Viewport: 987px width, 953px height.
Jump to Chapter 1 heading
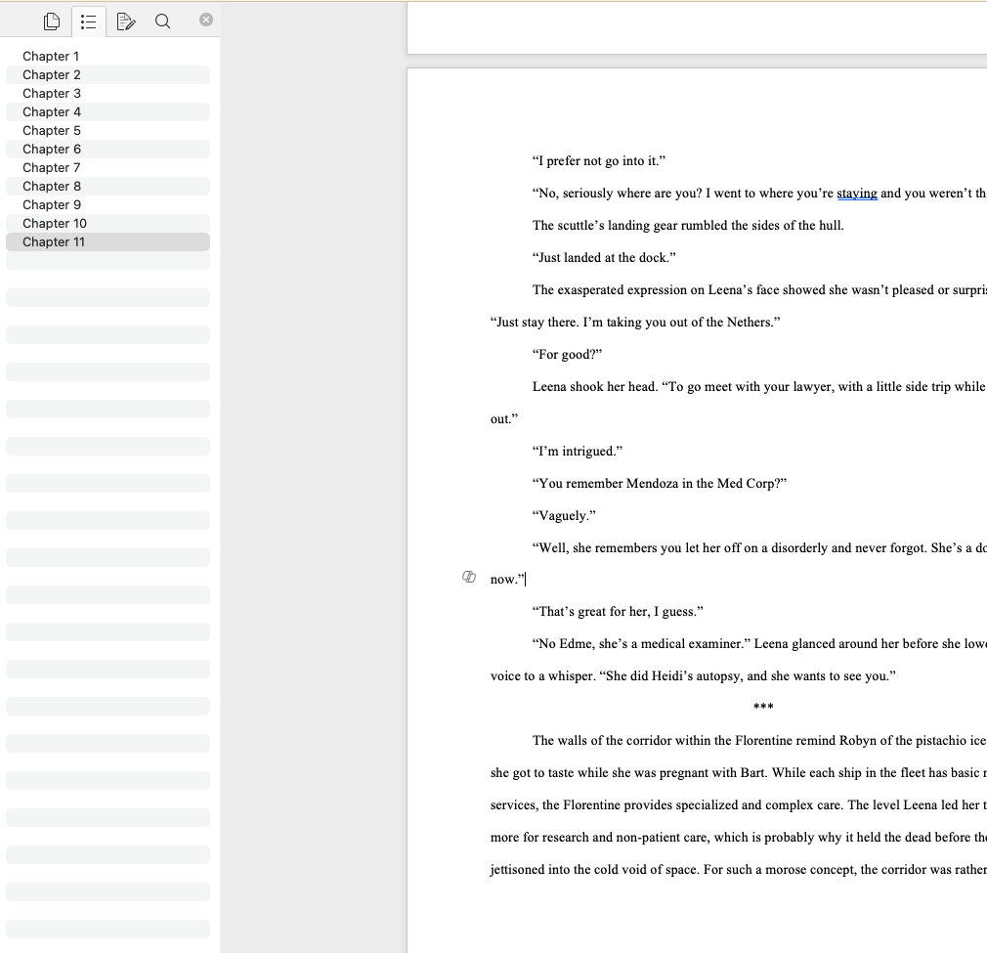pyautogui.click(x=51, y=57)
